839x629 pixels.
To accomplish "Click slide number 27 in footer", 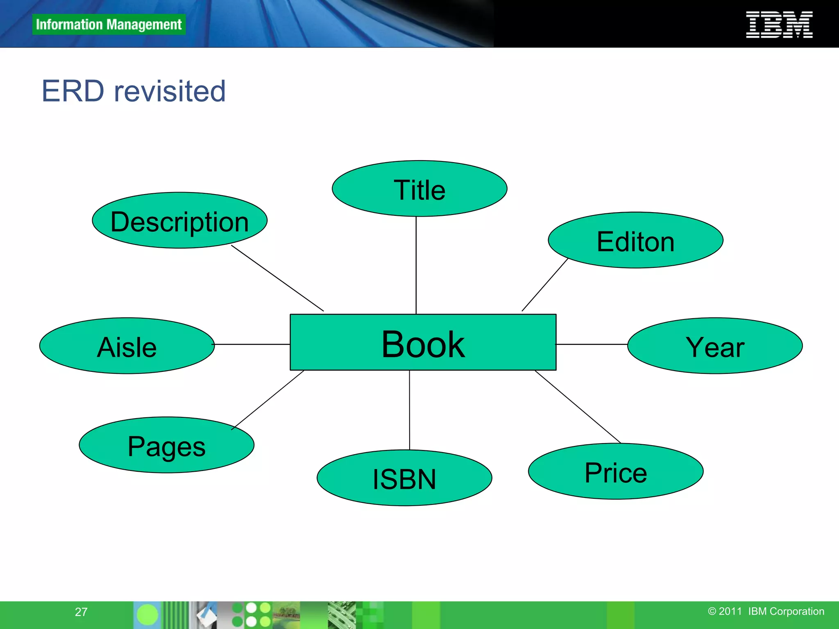I will tap(81, 612).
